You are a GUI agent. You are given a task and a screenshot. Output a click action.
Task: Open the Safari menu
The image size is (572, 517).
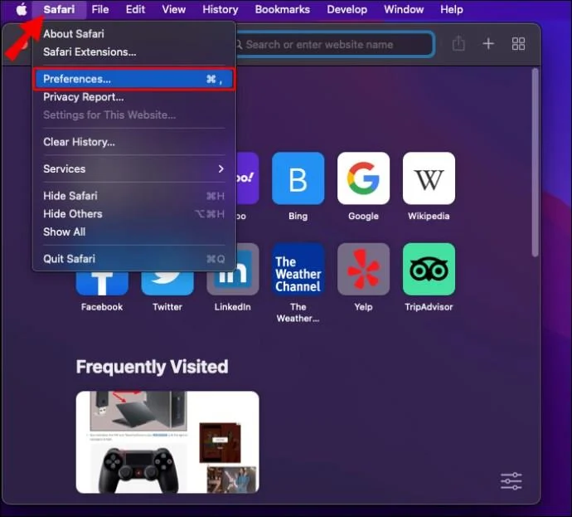[x=59, y=9]
